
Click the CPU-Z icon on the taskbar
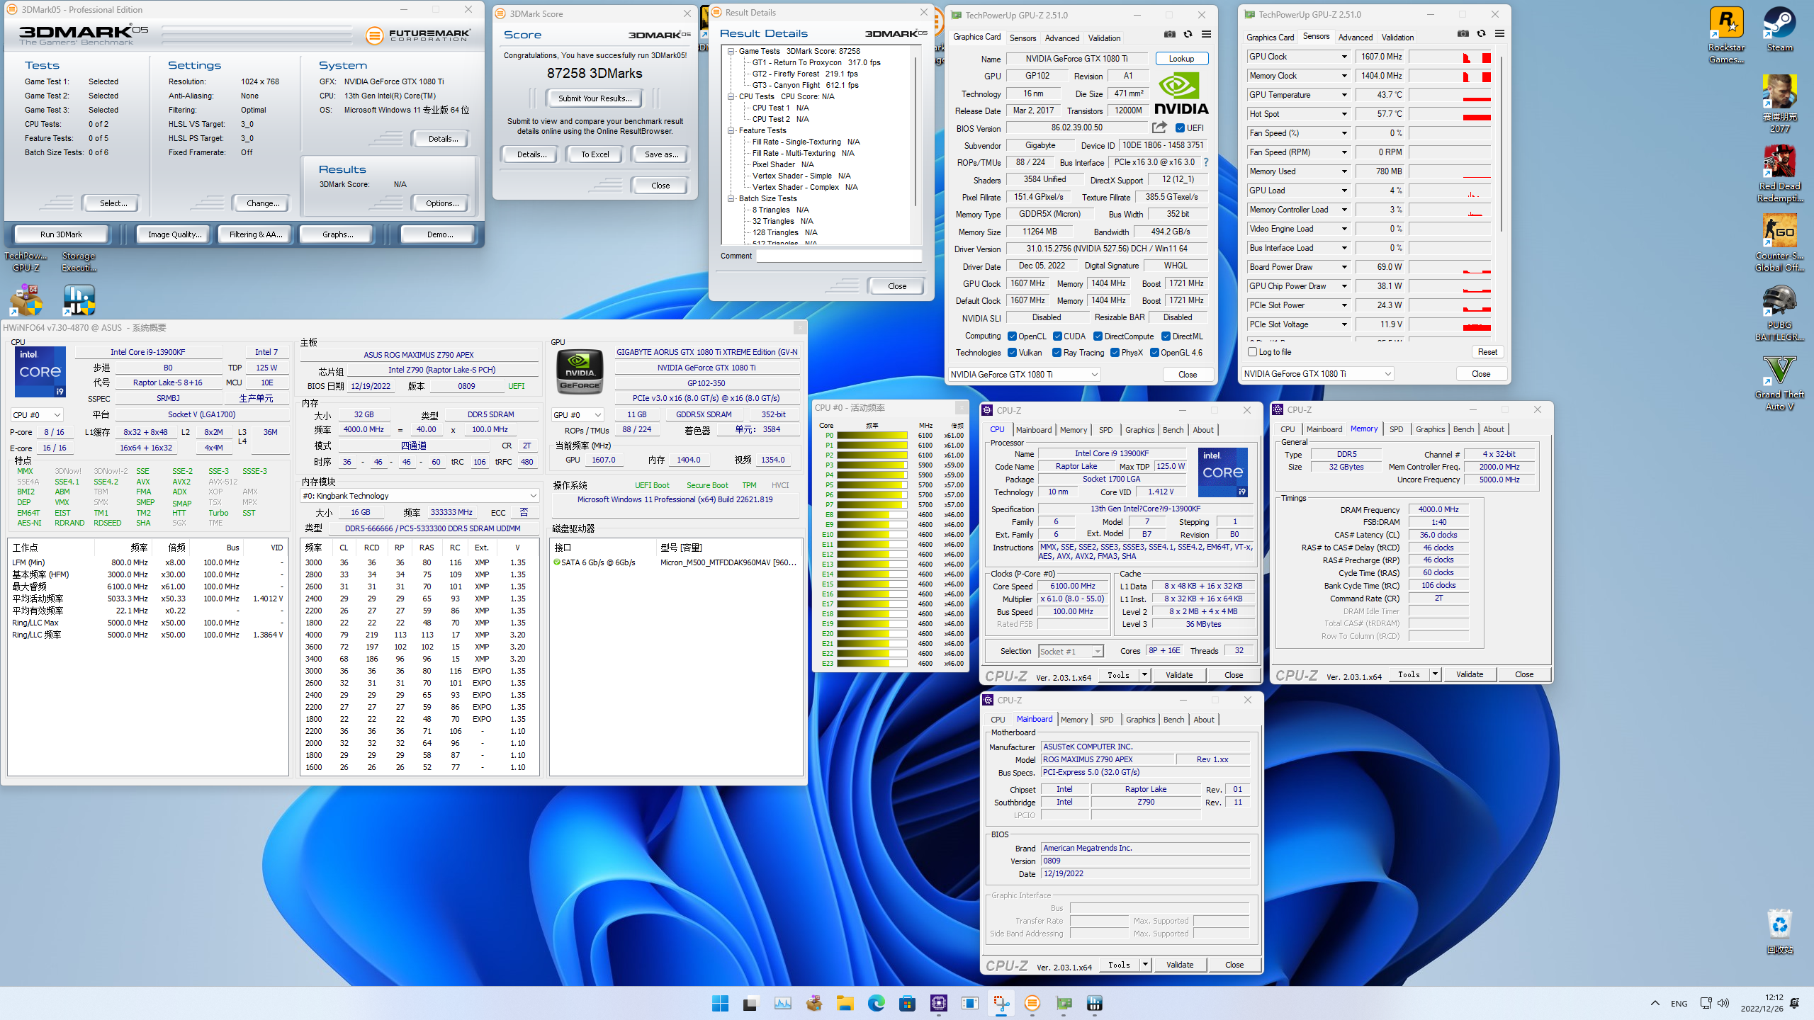pyautogui.click(x=938, y=1003)
